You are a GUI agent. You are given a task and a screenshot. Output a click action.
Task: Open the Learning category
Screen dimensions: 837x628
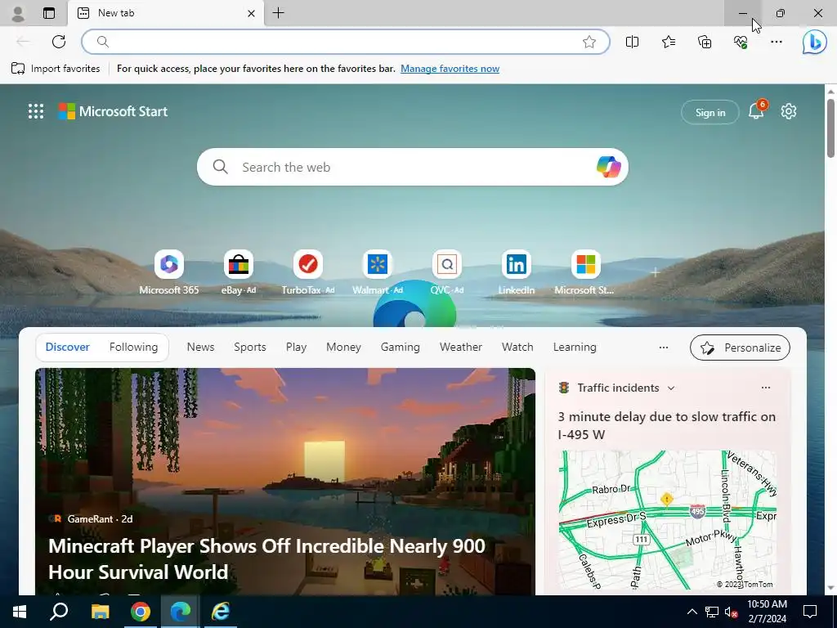point(575,347)
